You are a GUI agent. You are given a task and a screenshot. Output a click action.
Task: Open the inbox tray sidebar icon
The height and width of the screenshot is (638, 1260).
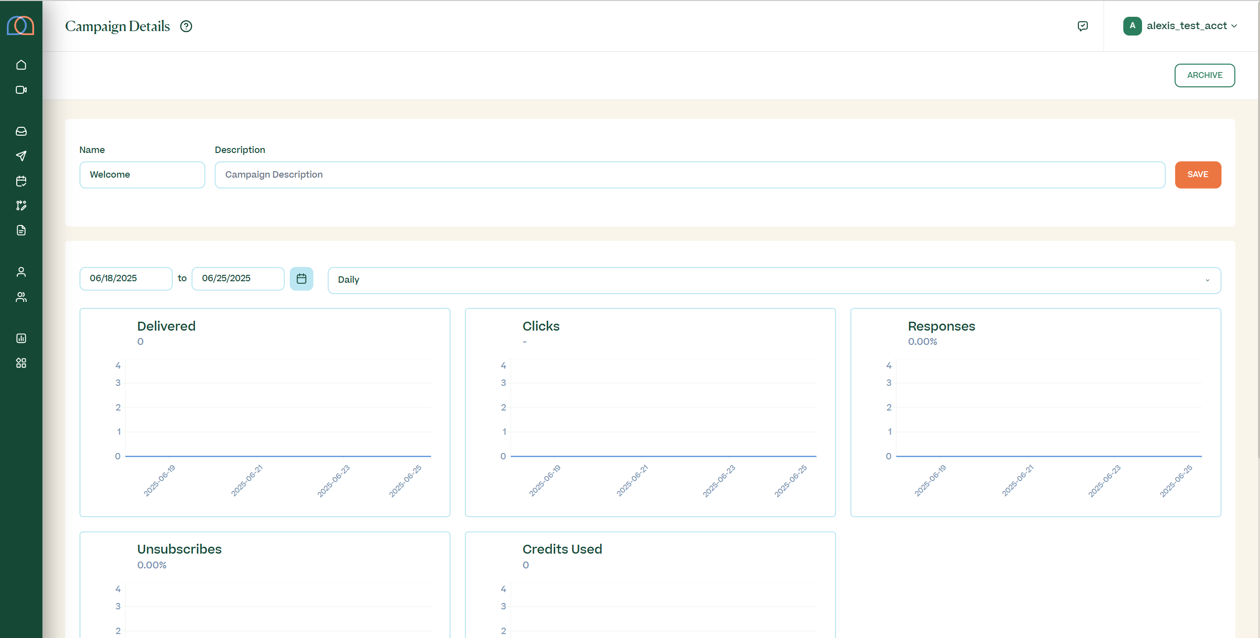pyautogui.click(x=21, y=131)
